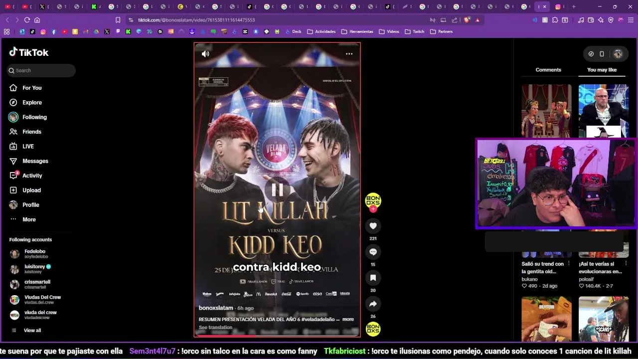
Task: Seek using the video progress bar
Action: point(277,336)
